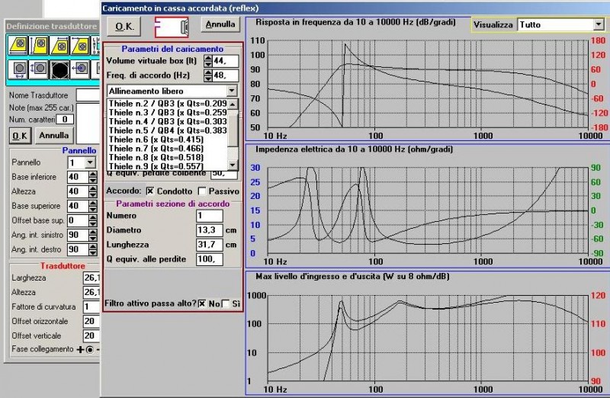
Task: Select the plus Fase collegamento radio button
Action: pyautogui.click(x=89, y=349)
